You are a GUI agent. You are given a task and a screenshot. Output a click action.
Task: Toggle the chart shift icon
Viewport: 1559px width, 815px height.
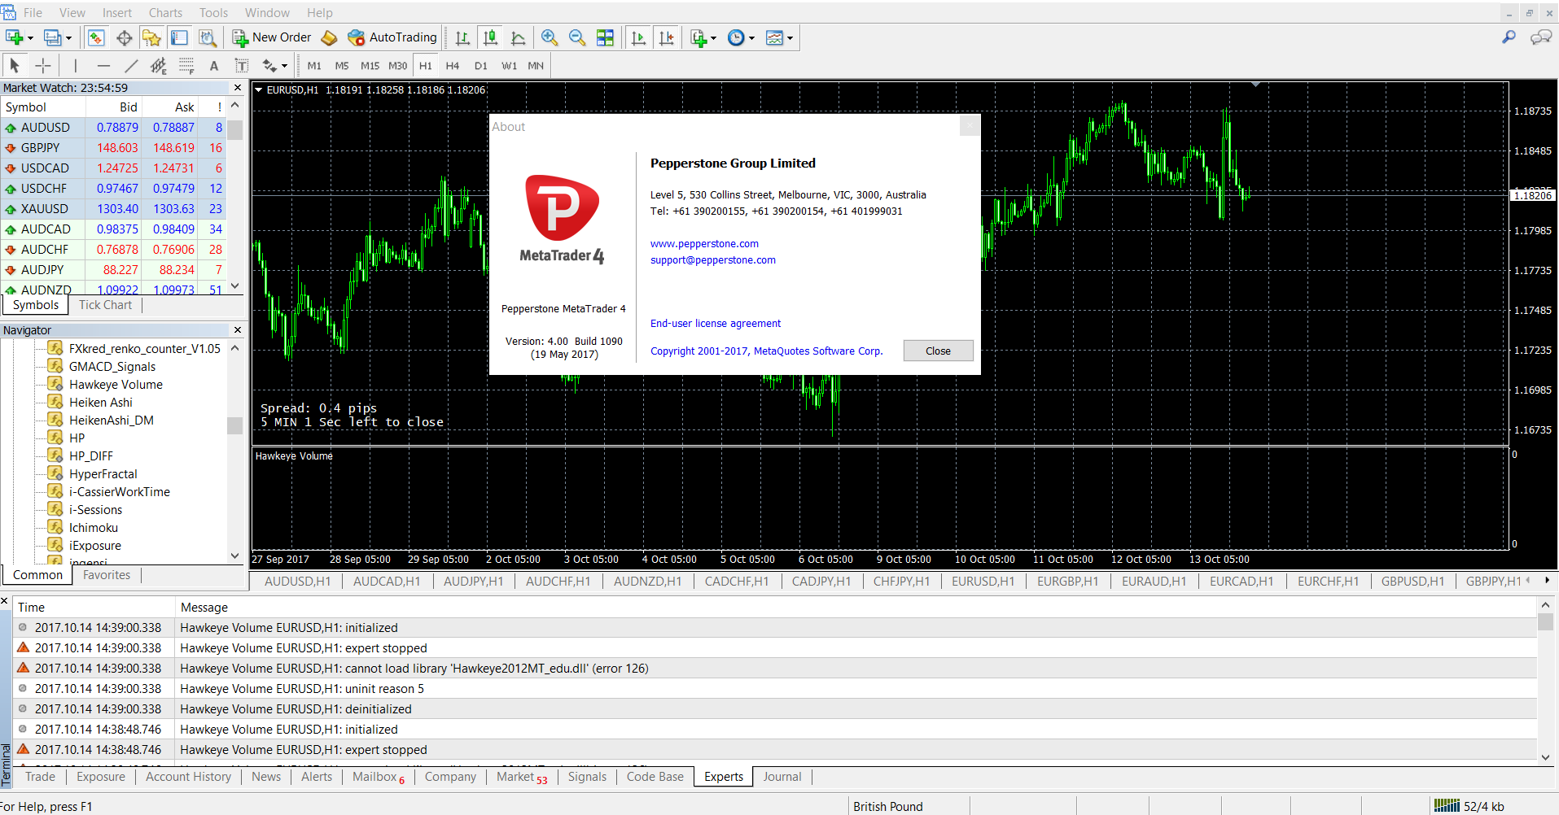[667, 37]
